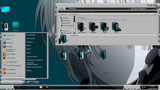Open the Edición menu

(70, 11)
